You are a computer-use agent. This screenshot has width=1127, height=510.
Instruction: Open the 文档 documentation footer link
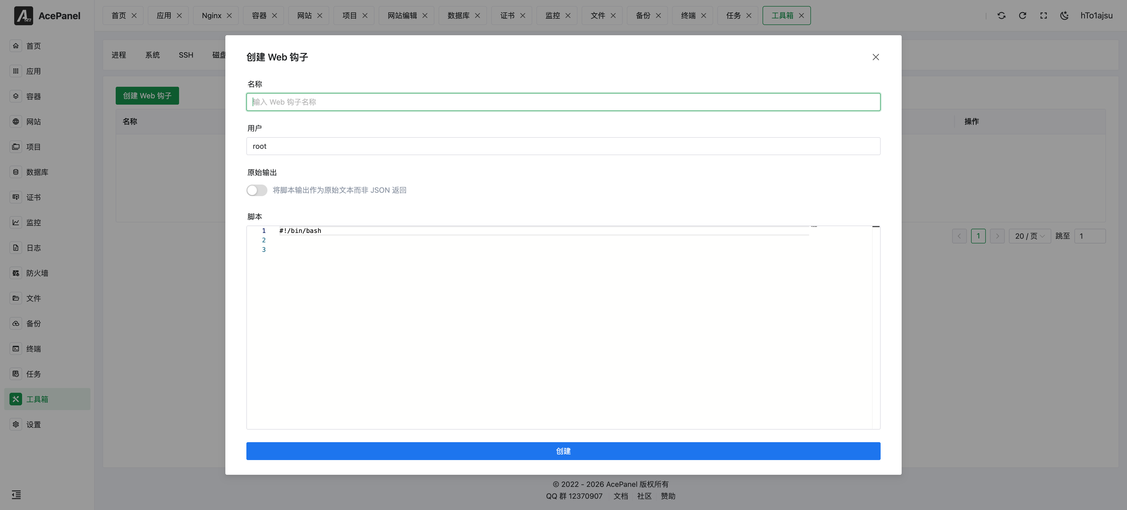coord(620,496)
